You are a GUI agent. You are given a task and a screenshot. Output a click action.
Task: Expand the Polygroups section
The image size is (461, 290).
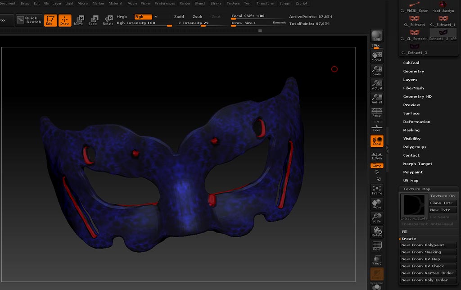[415, 147]
